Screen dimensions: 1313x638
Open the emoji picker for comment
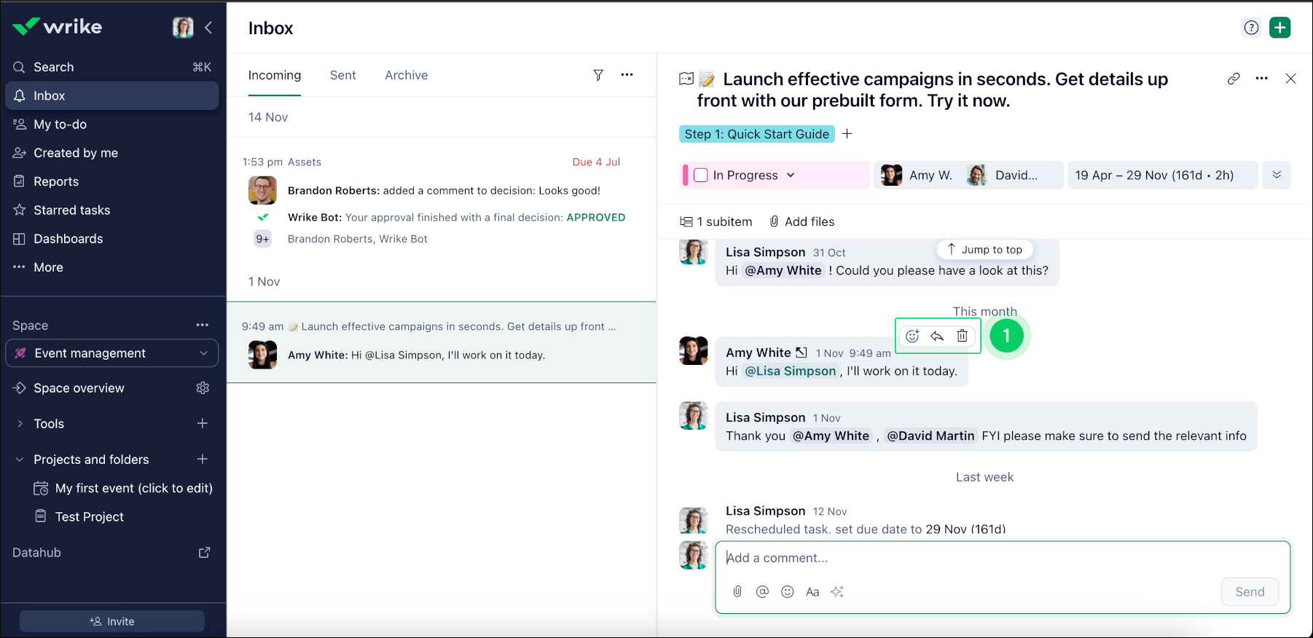point(787,591)
